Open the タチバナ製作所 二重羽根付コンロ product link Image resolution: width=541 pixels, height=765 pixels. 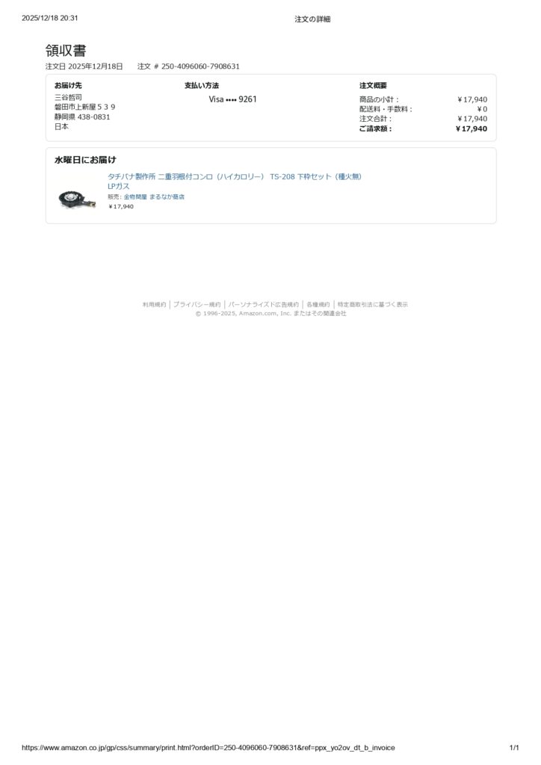click(235, 181)
